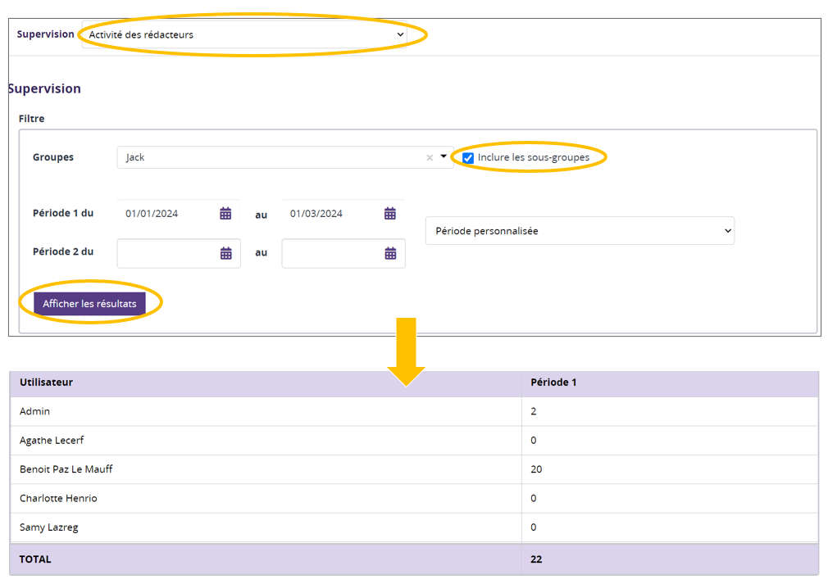Screen dimensions: 828x584
Task: Select the Benoit Paz Le Mauff row
Action: tap(66, 469)
